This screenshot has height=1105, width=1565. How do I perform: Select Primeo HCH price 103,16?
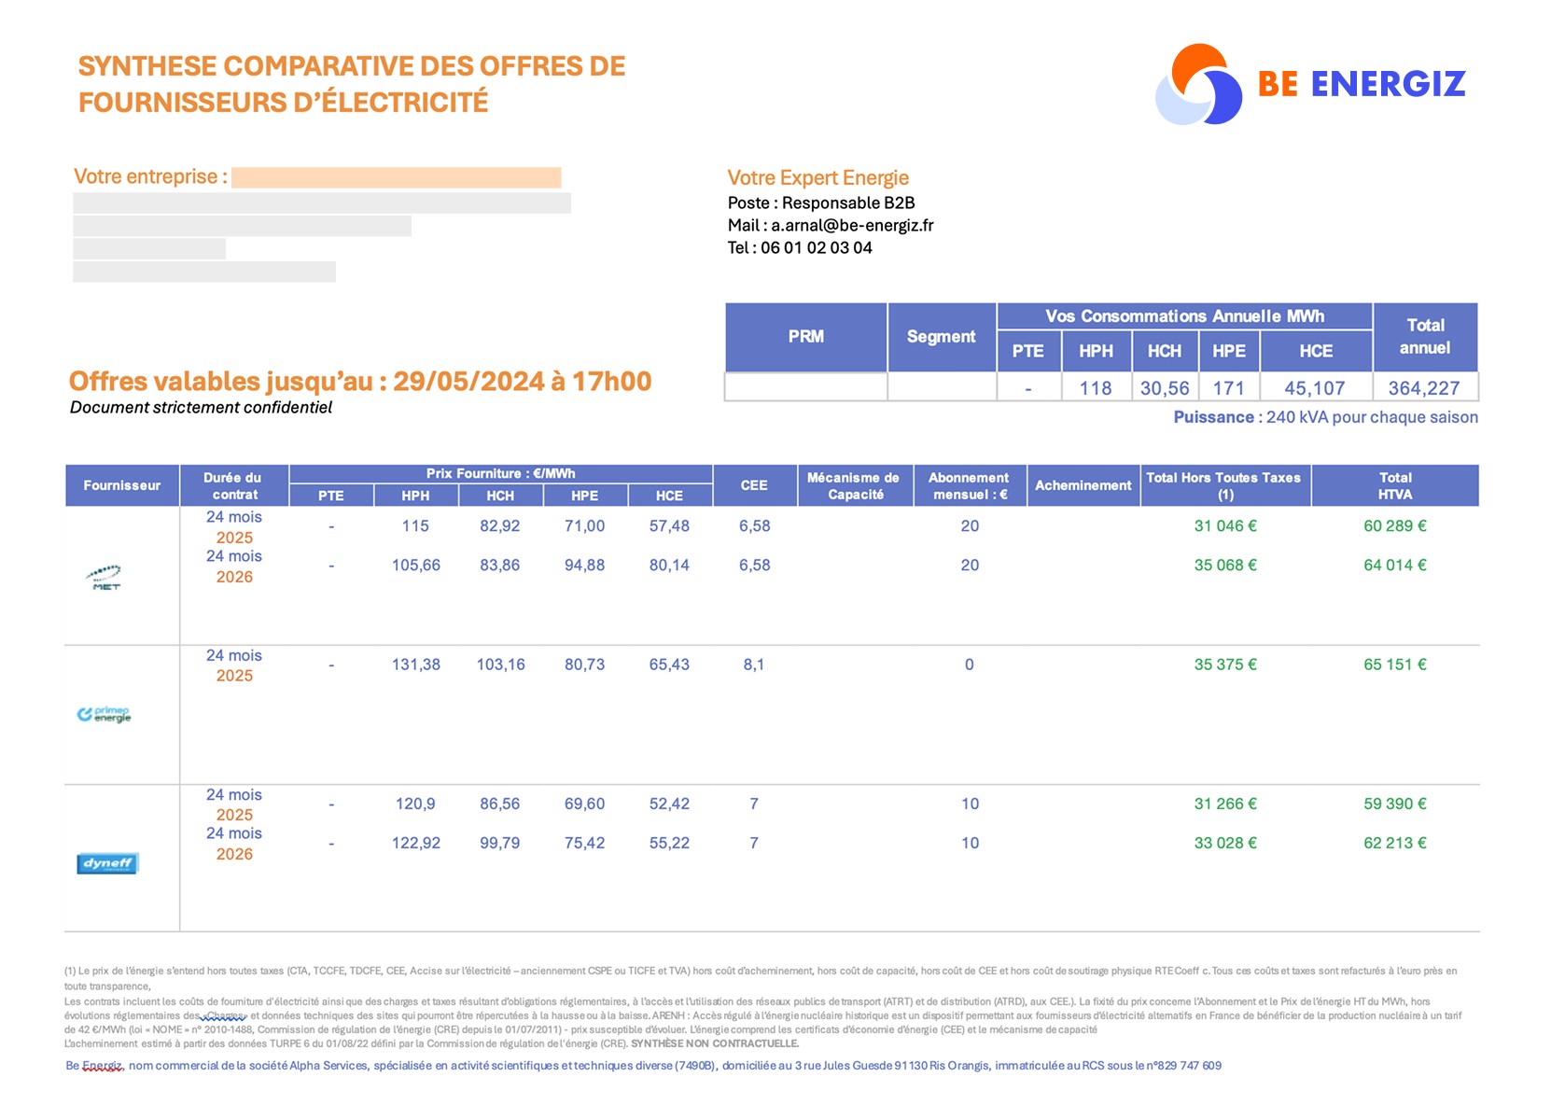(500, 664)
